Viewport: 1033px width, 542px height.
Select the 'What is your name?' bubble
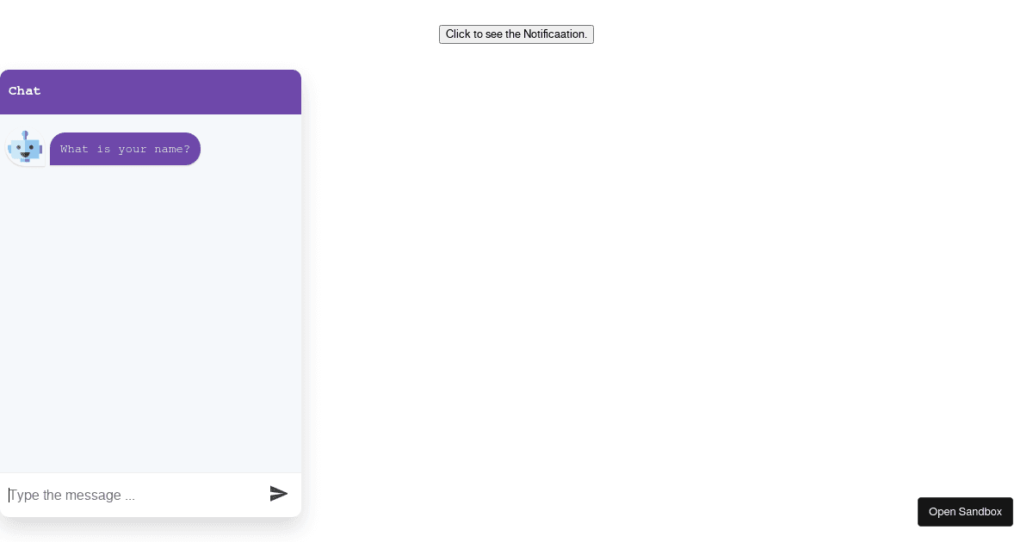[125, 149]
